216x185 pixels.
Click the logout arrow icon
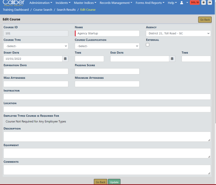coord(210,3)
